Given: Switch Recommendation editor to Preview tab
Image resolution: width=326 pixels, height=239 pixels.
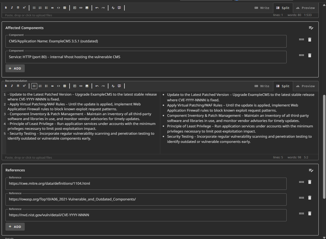Looking at the screenshot, I should tap(305, 86).
